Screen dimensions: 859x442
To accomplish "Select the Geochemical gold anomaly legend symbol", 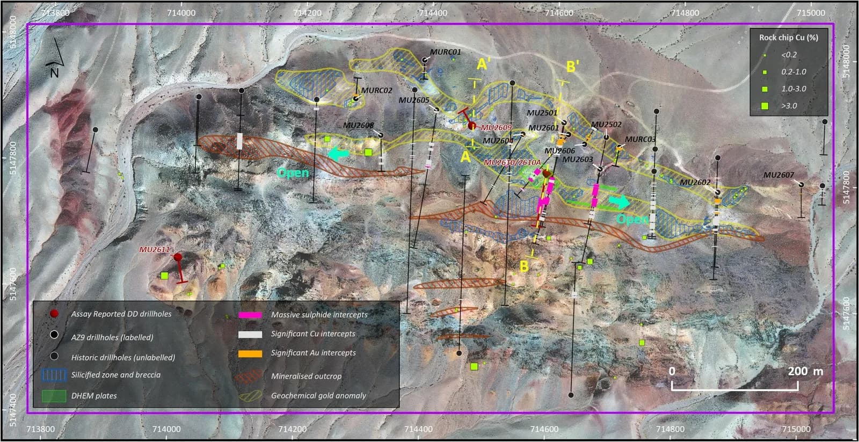I will (251, 396).
